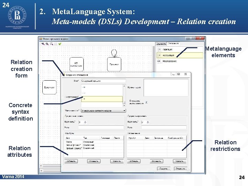248x186 pixels.
Task: Click the representation list scroll down arrow
Action: 124,105
